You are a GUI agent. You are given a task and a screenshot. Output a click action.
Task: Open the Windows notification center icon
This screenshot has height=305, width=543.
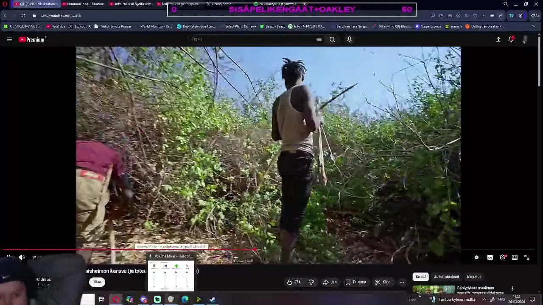point(532,299)
